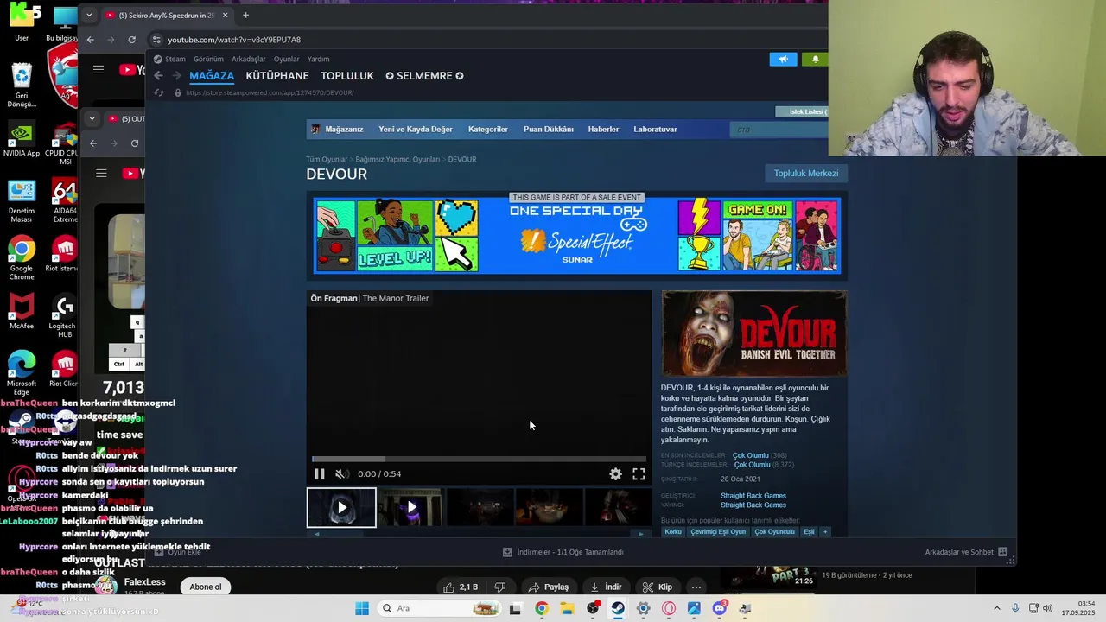This screenshot has width=1106, height=622.
Task: Like the YouTube video (2,1 B)
Action: (461, 587)
